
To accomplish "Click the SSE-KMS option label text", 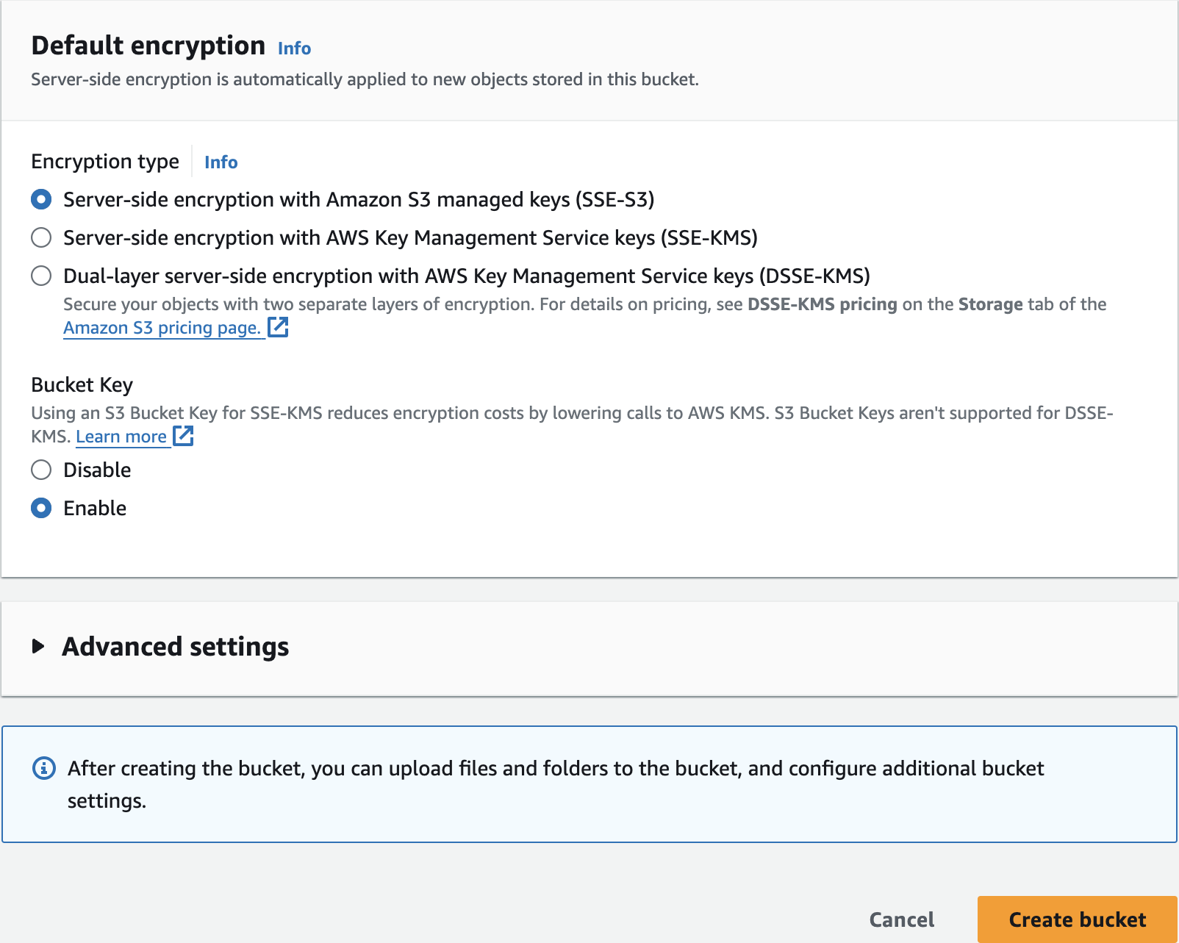I will [410, 237].
